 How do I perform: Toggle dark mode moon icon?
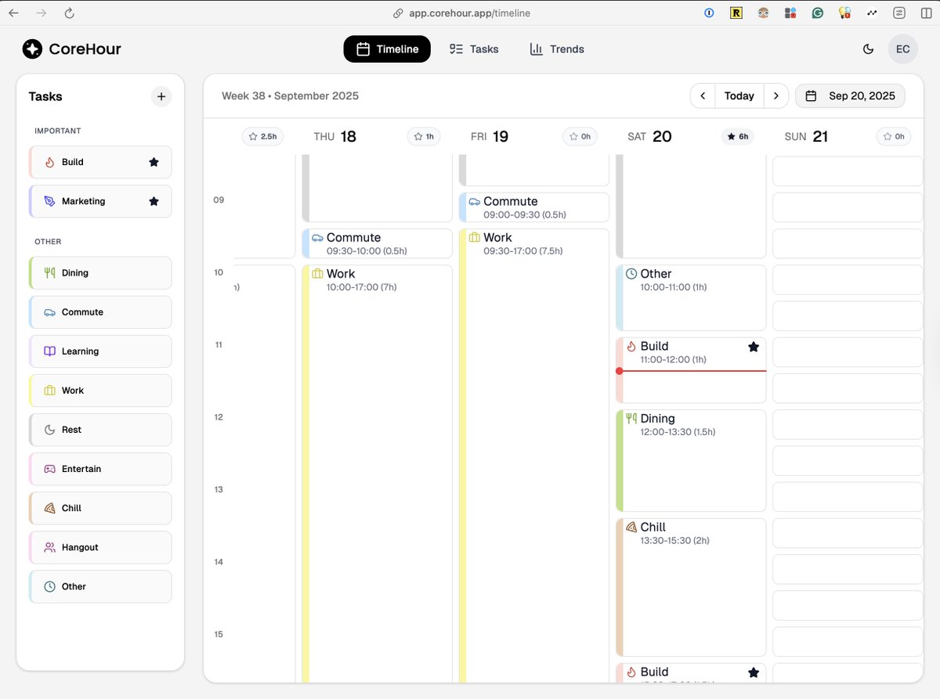tap(868, 49)
